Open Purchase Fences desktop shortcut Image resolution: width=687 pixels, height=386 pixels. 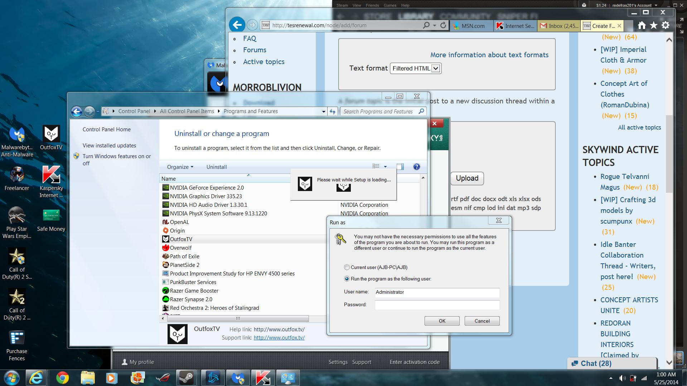click(17, 345)
